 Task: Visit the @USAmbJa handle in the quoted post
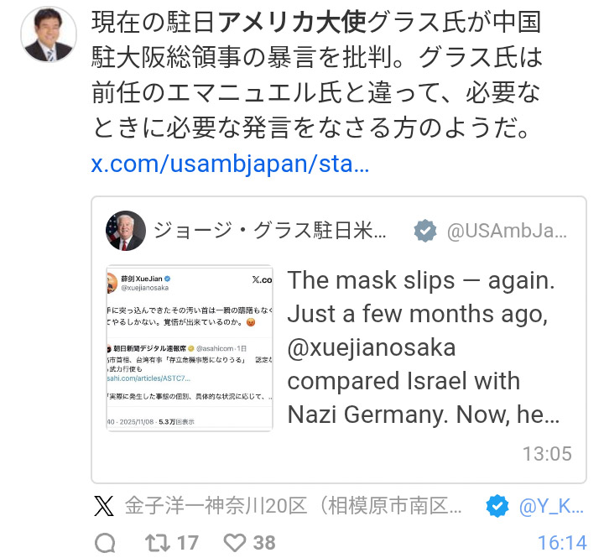point(507,231)
